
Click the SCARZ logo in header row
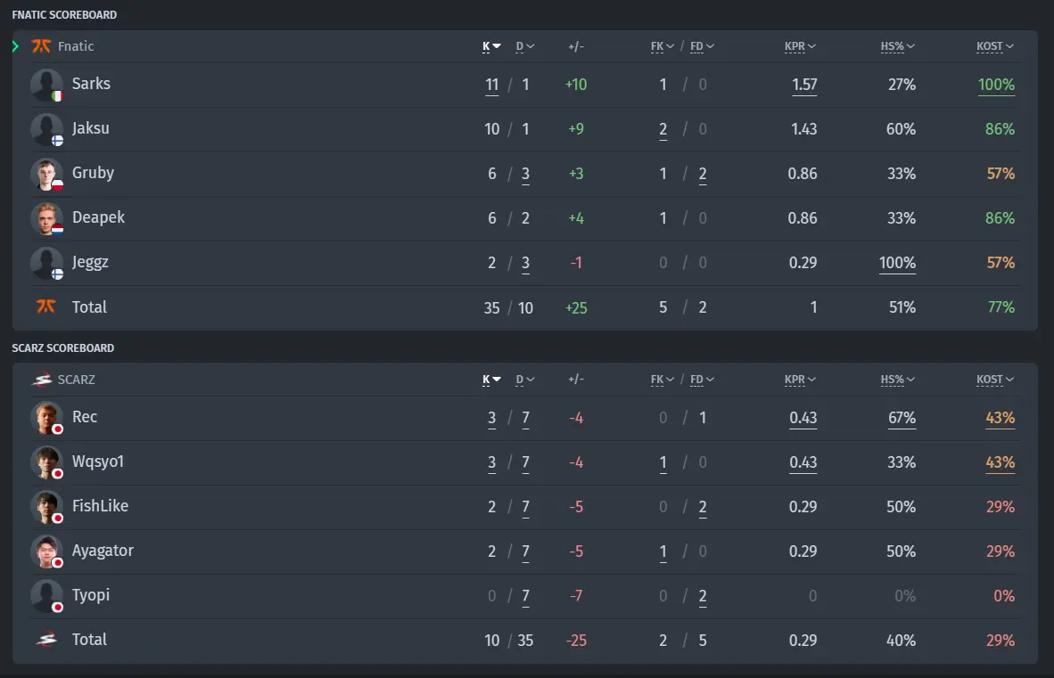click(x=42, y=380)
